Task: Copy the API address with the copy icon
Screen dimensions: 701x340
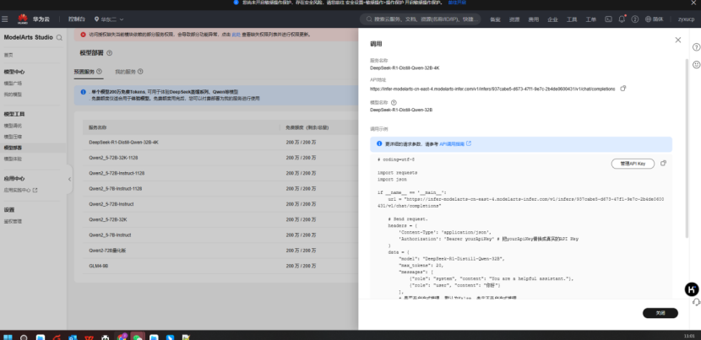Action: pyautogui.click(x=622, y=89)
